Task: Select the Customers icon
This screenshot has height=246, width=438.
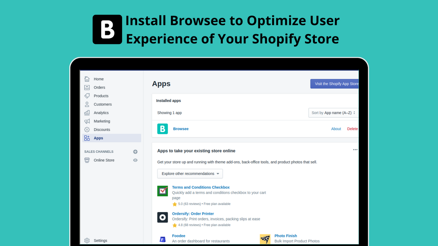Action: (87, 104)
